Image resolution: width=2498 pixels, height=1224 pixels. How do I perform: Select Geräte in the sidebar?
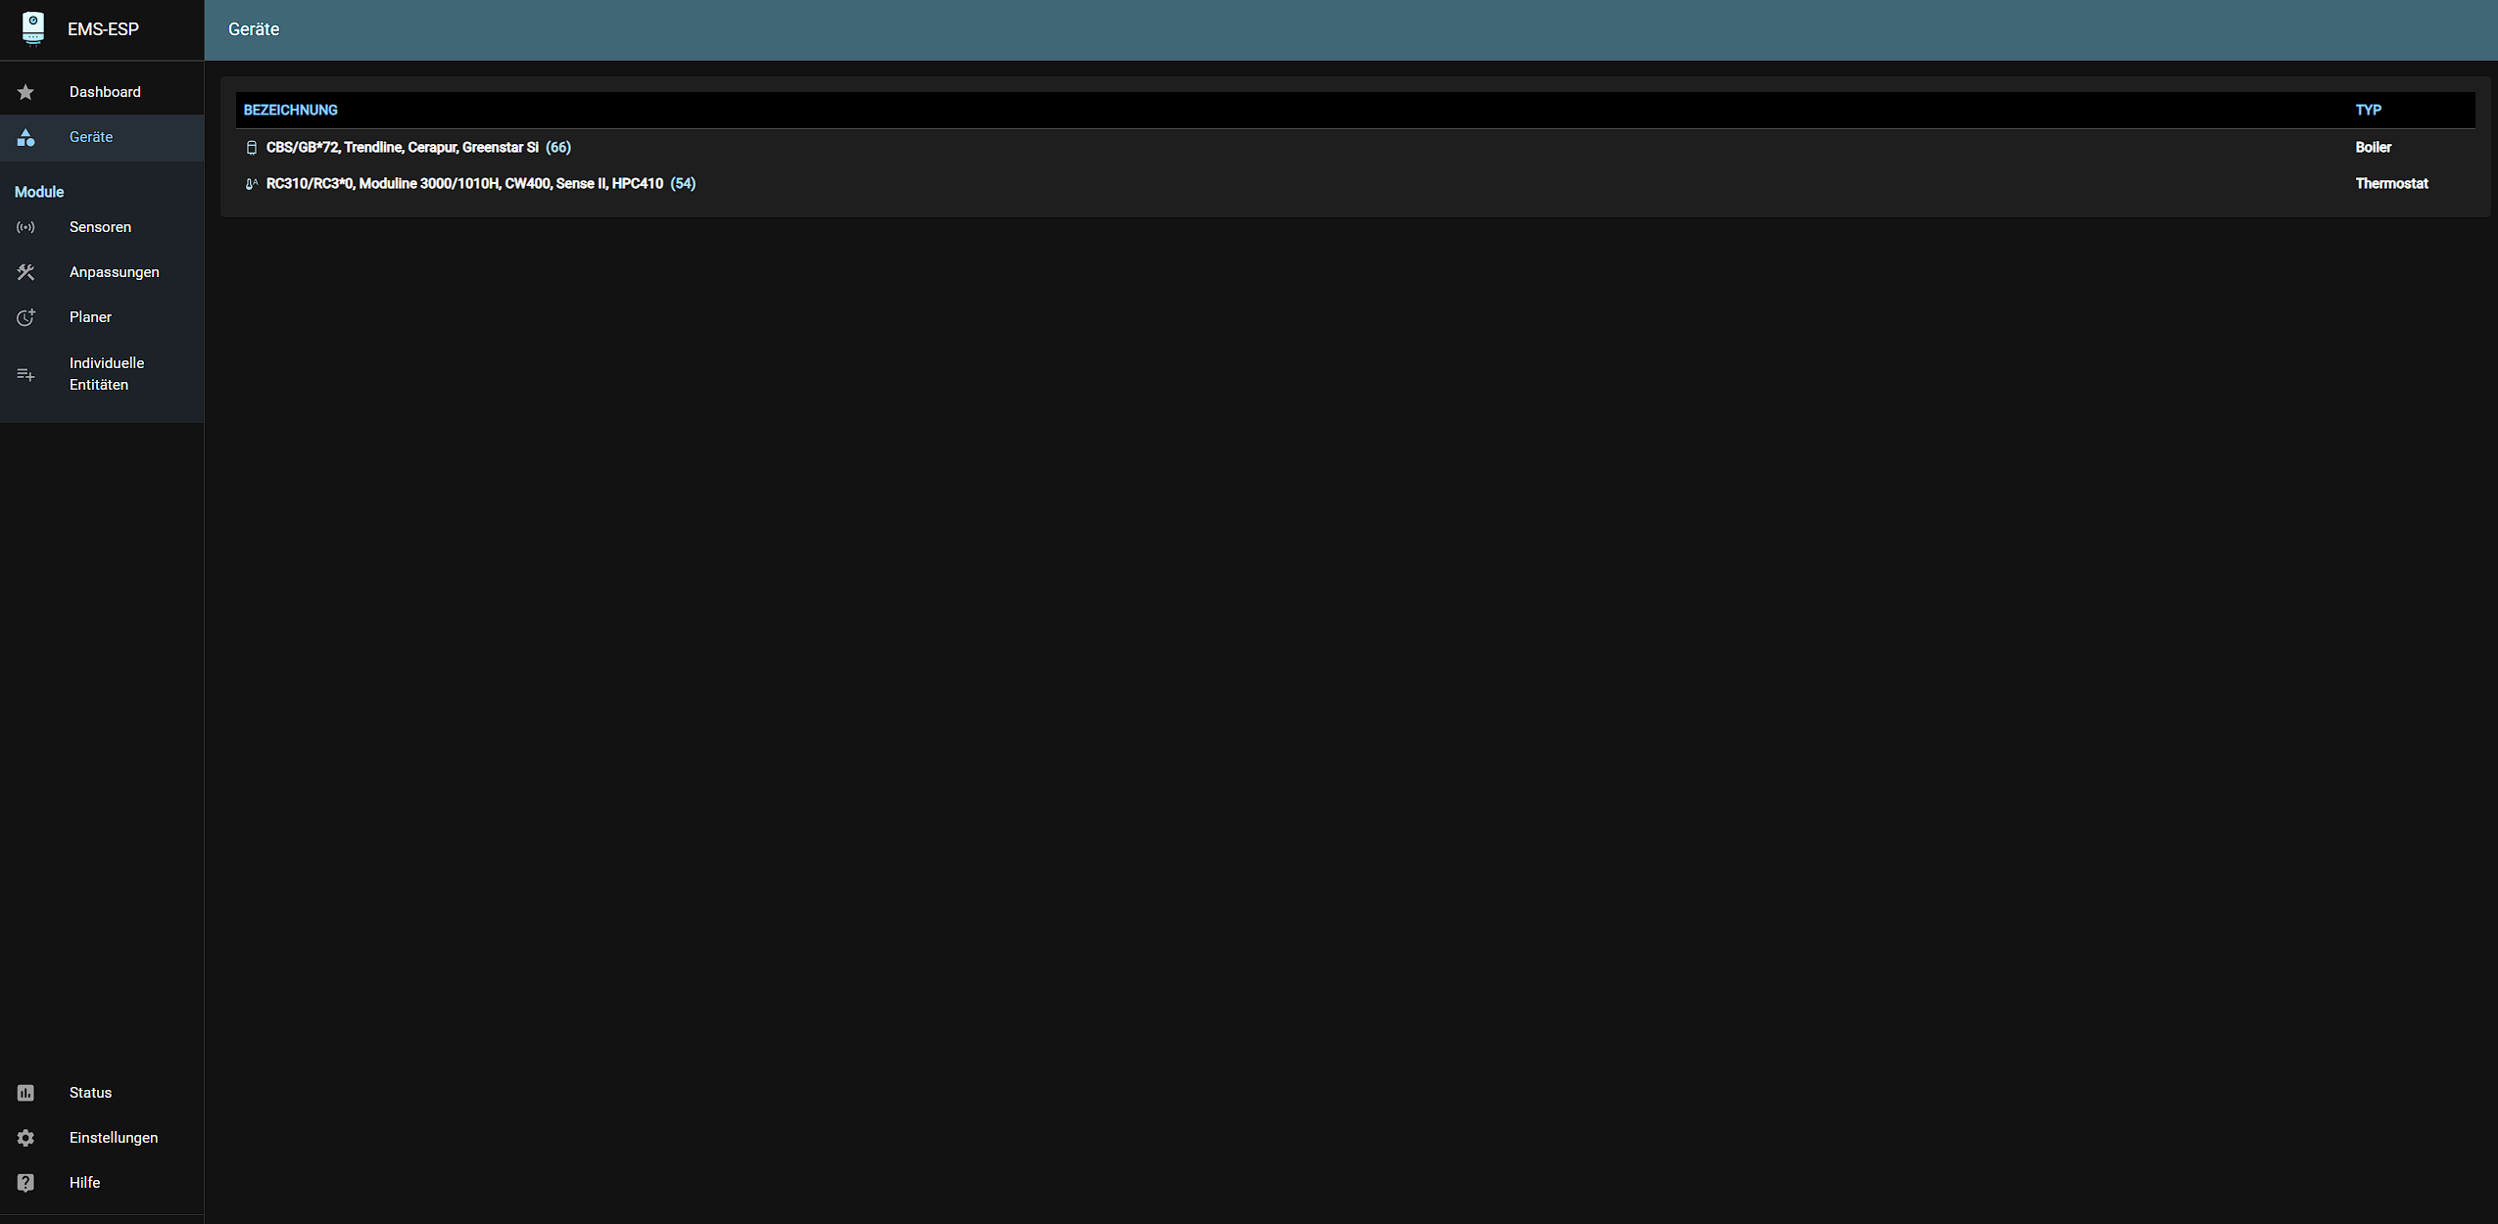click(x=102, y=137)
